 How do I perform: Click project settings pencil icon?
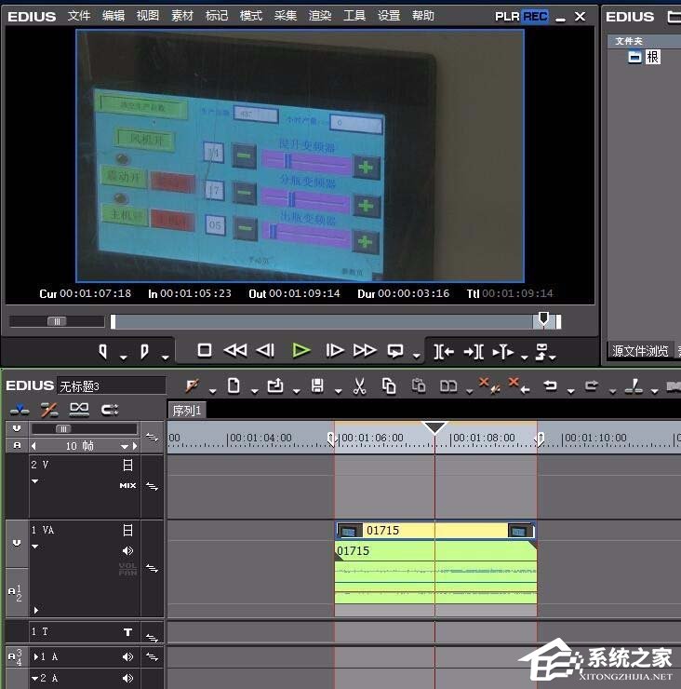[192, 386]
